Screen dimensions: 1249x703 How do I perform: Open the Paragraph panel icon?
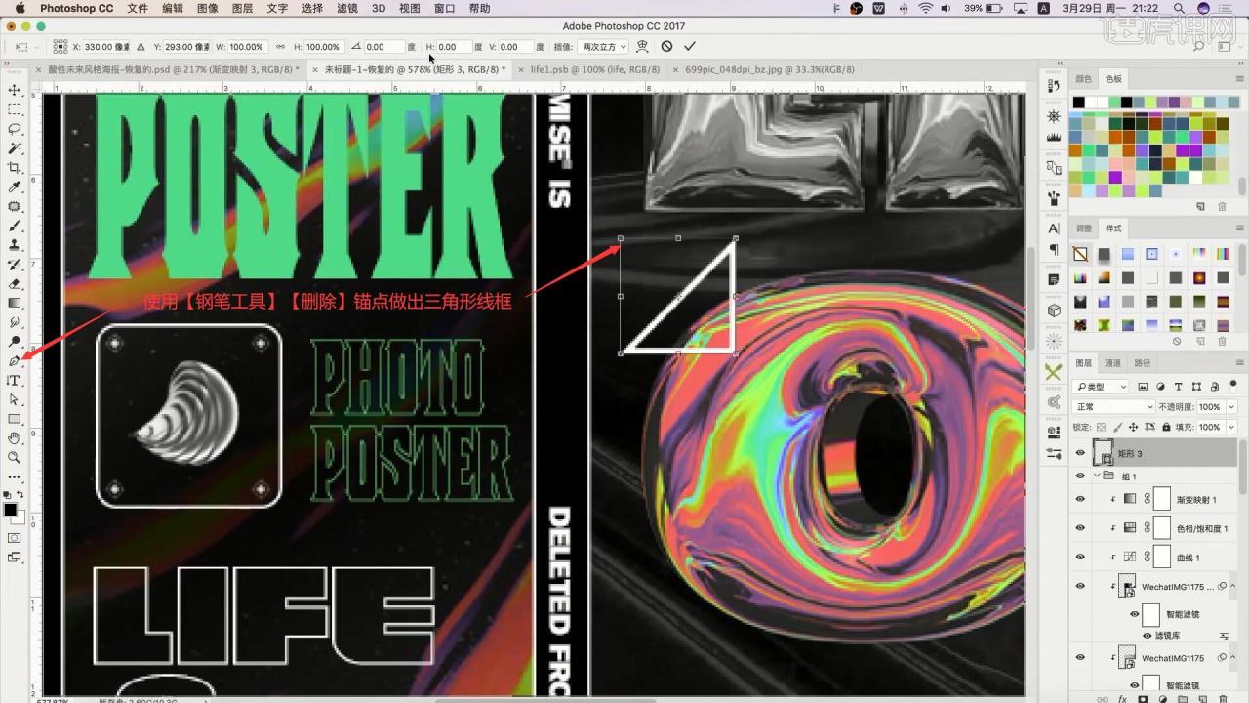tap(1053, 250)
